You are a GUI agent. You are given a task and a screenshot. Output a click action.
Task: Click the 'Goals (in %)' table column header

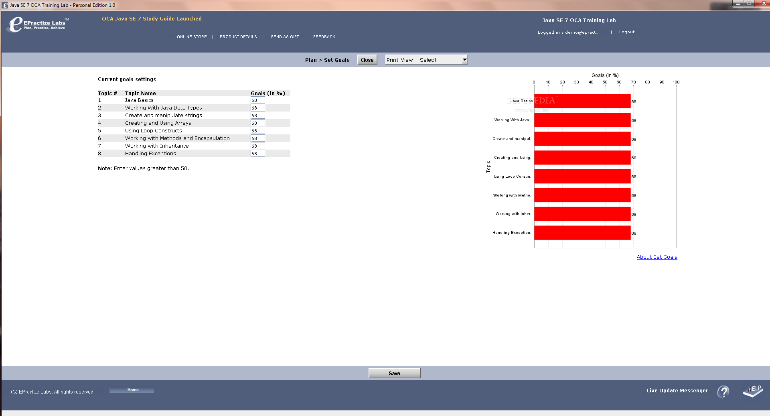[x=268, y=93]
